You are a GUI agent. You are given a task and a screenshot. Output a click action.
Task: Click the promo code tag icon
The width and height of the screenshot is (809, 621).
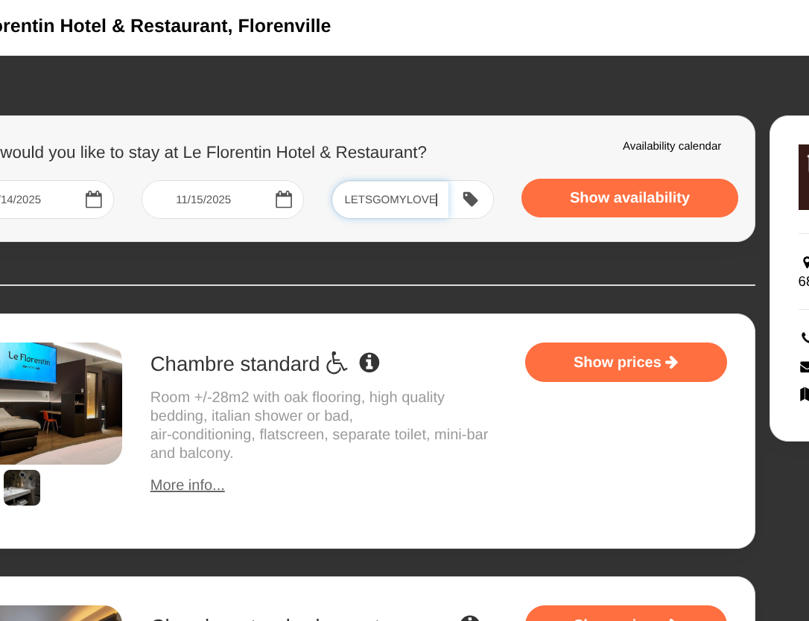(x=470, y=200)
